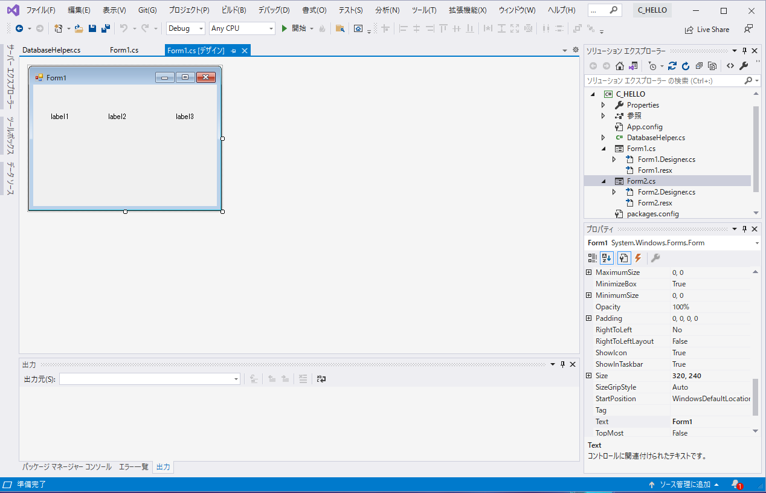Screen dimensions: 766x493
Task: Switch to the DatabaseHelper.cs tab
Action: point(51,50)
